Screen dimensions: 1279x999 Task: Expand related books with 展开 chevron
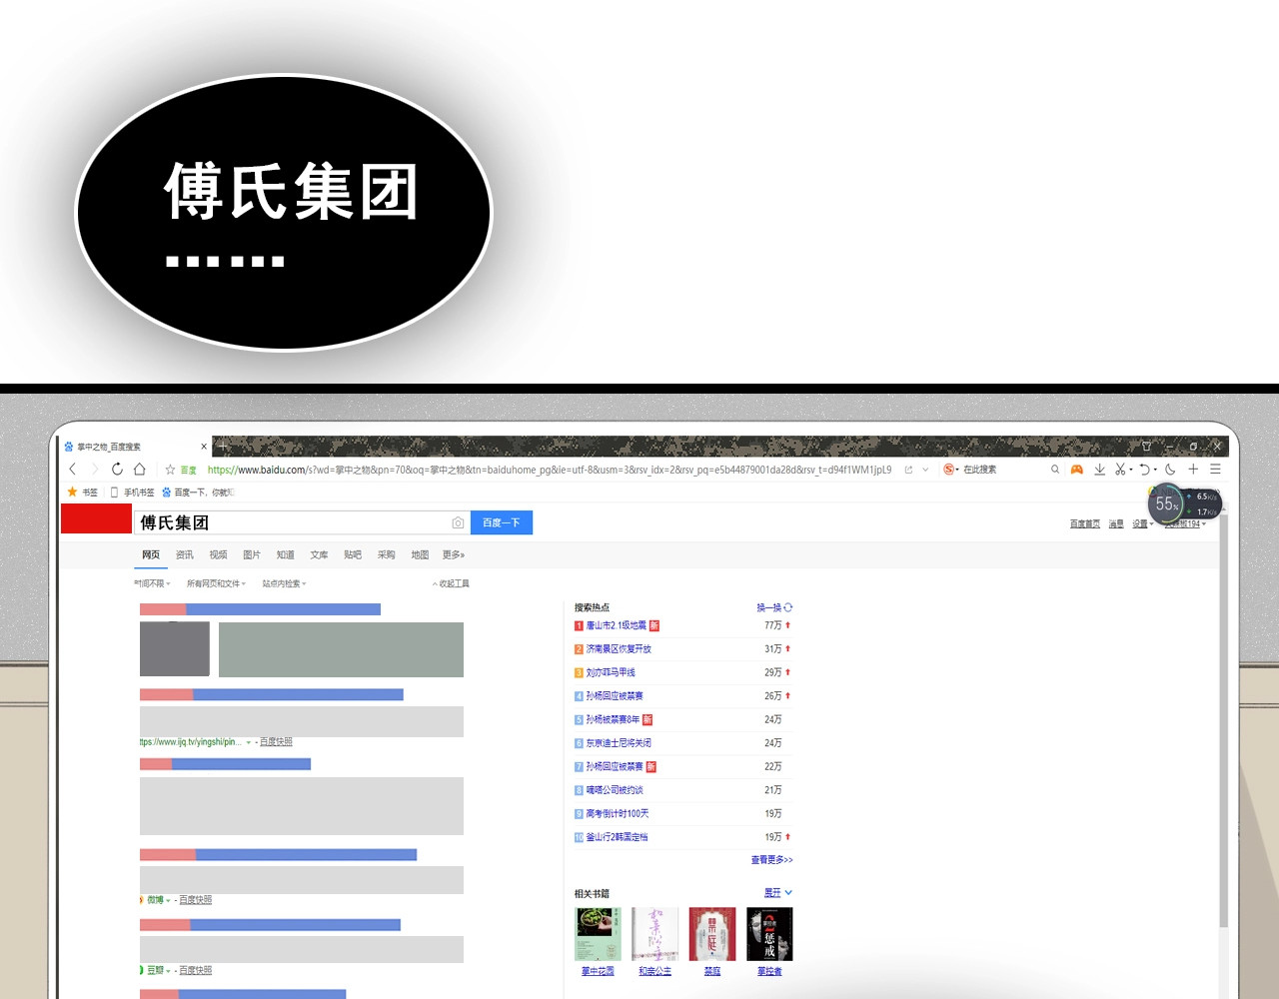(x=778, y=893)
